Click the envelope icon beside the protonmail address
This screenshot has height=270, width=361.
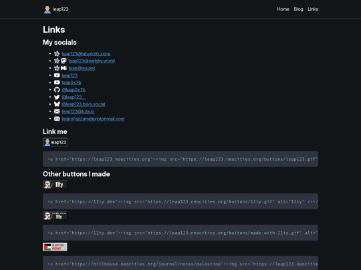pyautogui.click(x=57, y=119)
